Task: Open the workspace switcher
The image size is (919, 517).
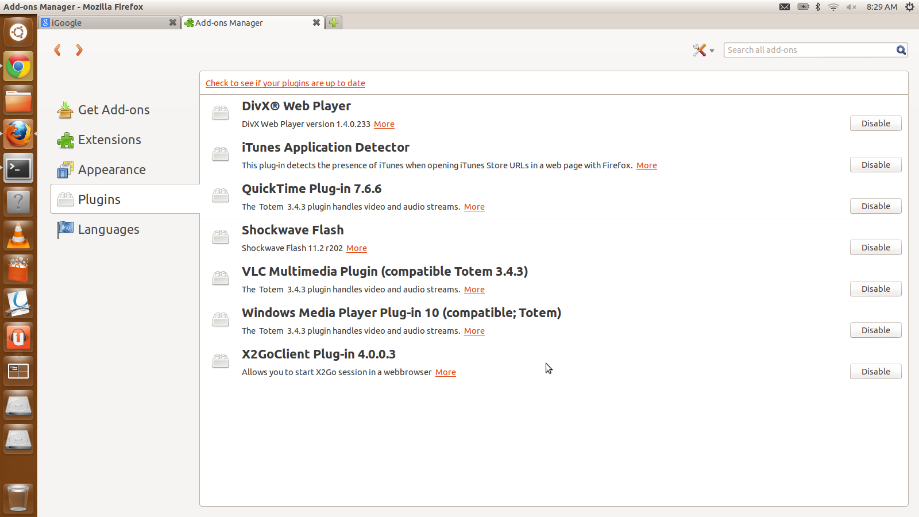Action: (x=18, y=372)
